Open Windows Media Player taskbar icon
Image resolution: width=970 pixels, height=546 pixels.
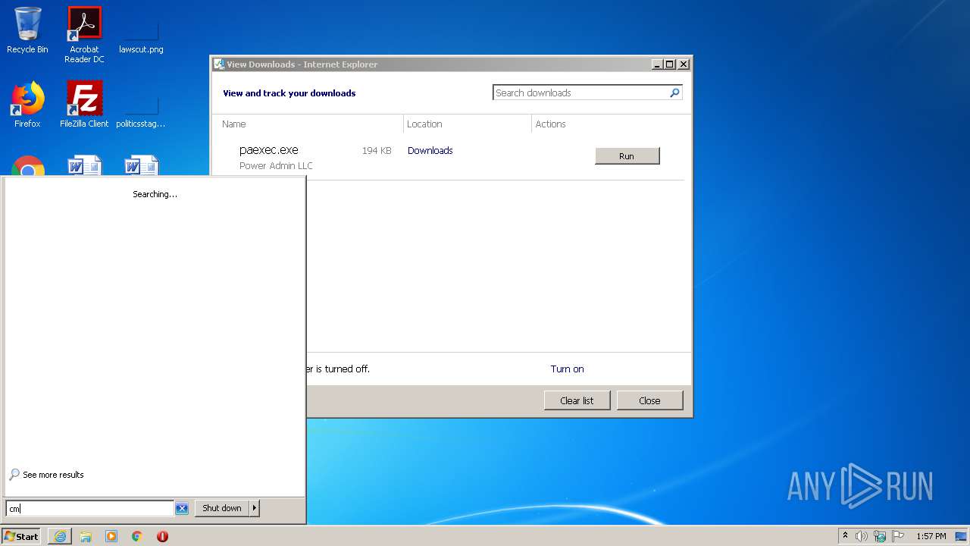pyautogui.click(x=111, y=536)
